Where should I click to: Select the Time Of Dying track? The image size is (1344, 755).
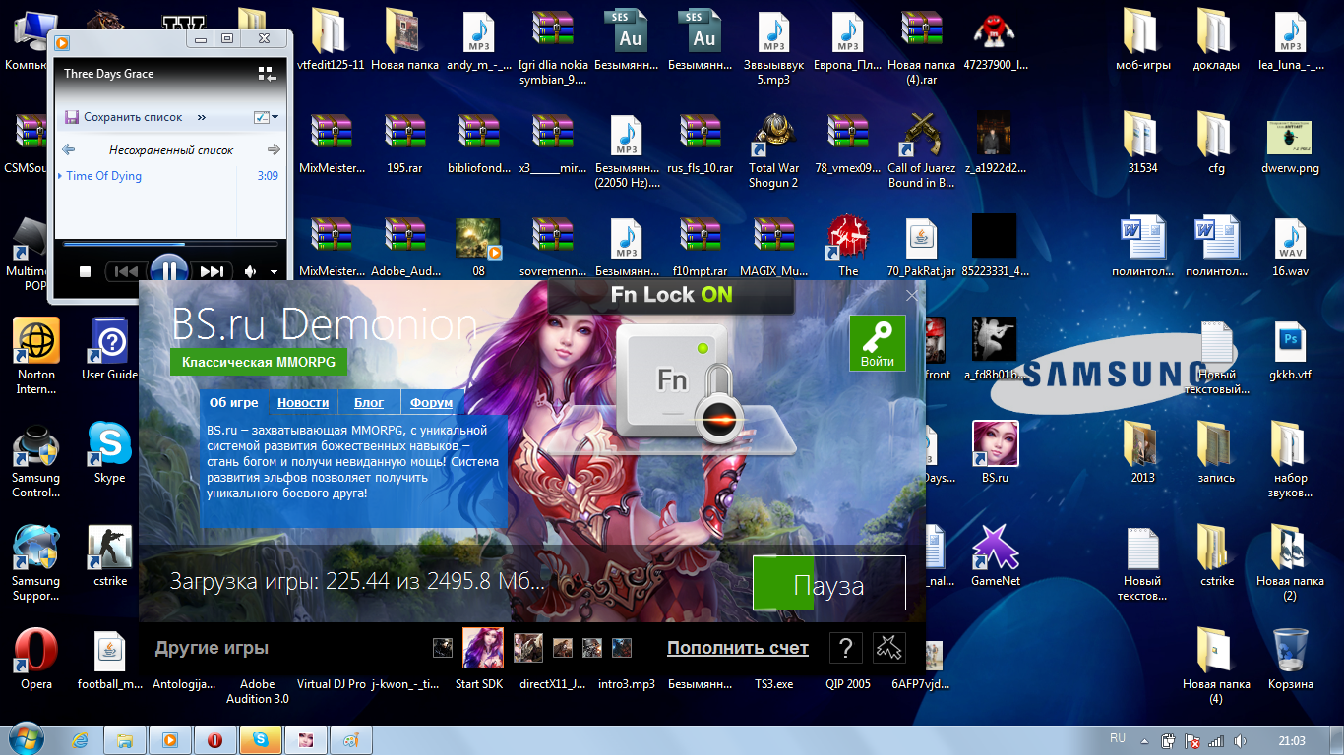[103, 176]
